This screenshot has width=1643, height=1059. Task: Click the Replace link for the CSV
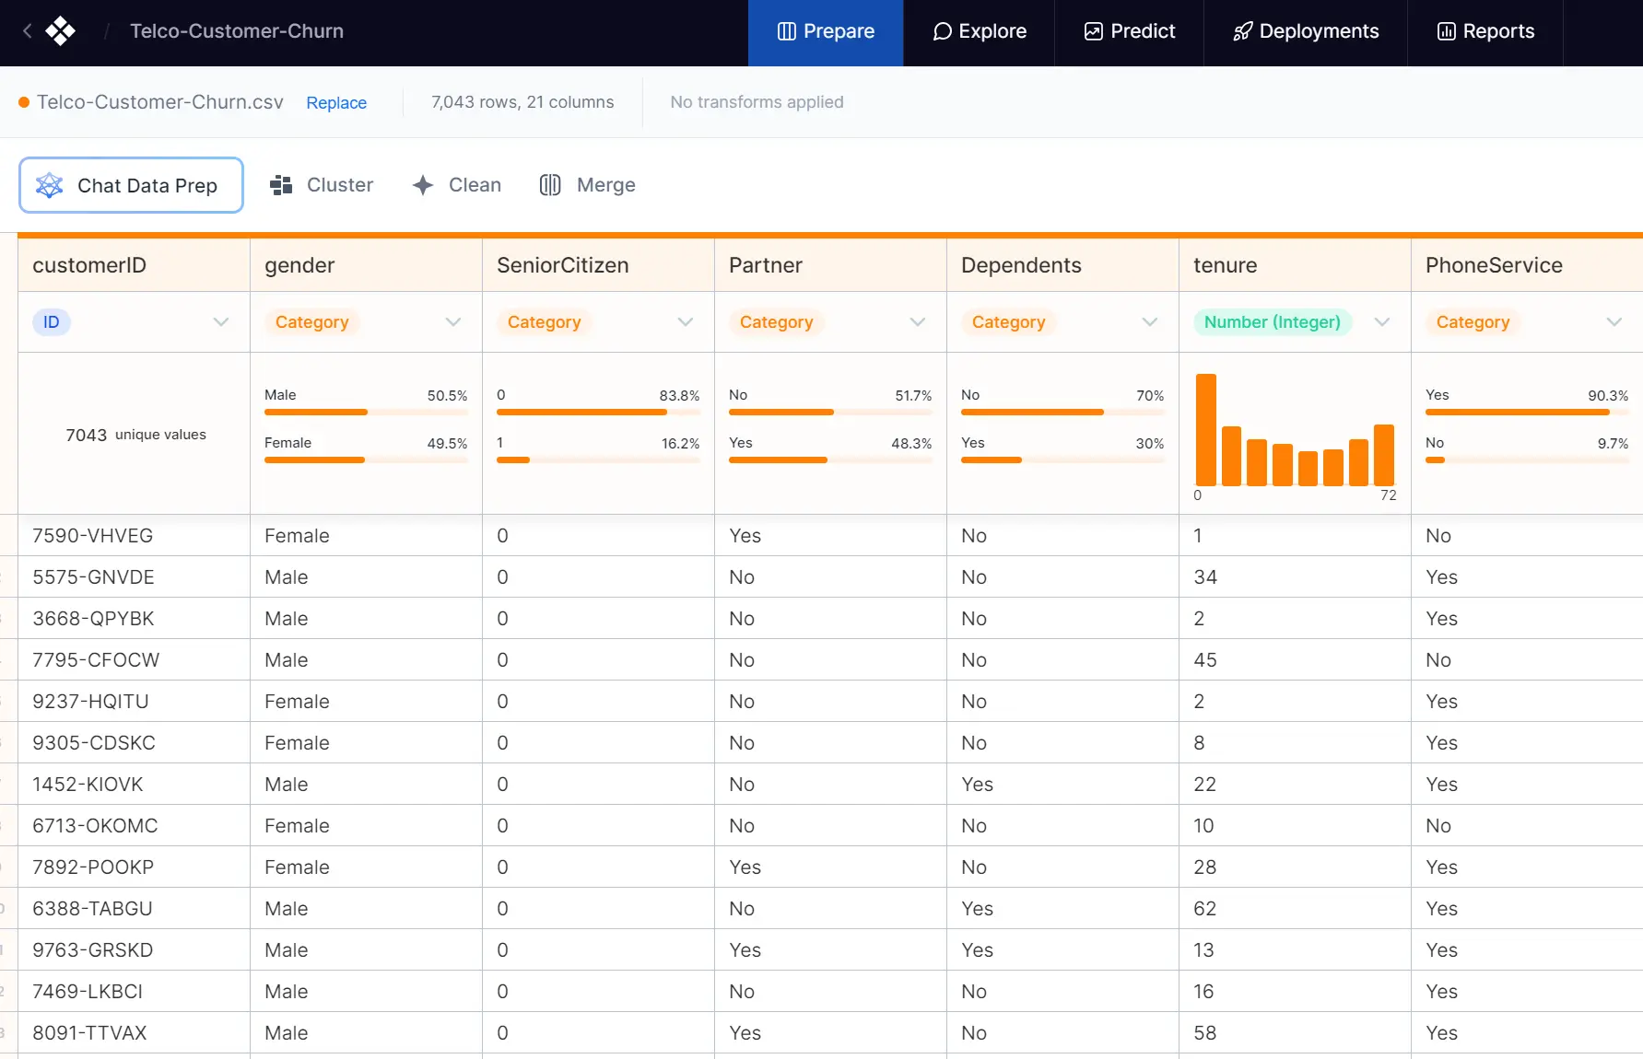point(336,103)
